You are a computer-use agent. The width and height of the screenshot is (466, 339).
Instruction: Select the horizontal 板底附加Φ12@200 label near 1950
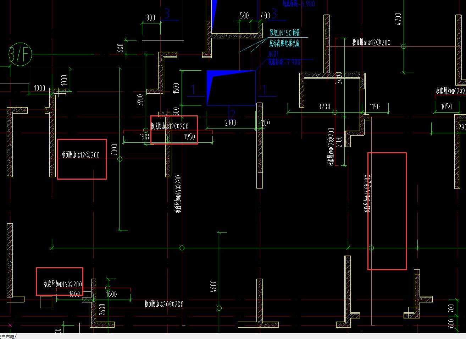pyautogui.click(x=170, y=126)
